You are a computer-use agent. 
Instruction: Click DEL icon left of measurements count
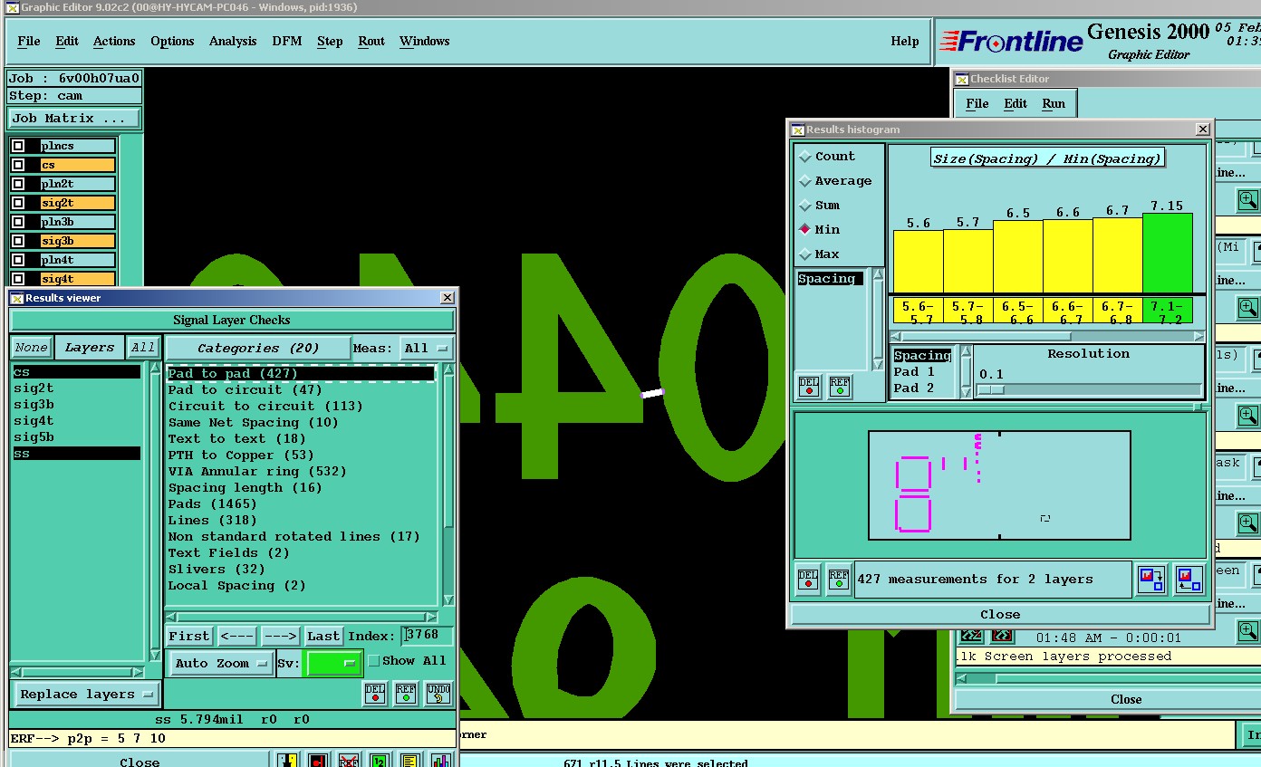click(808, 580)
